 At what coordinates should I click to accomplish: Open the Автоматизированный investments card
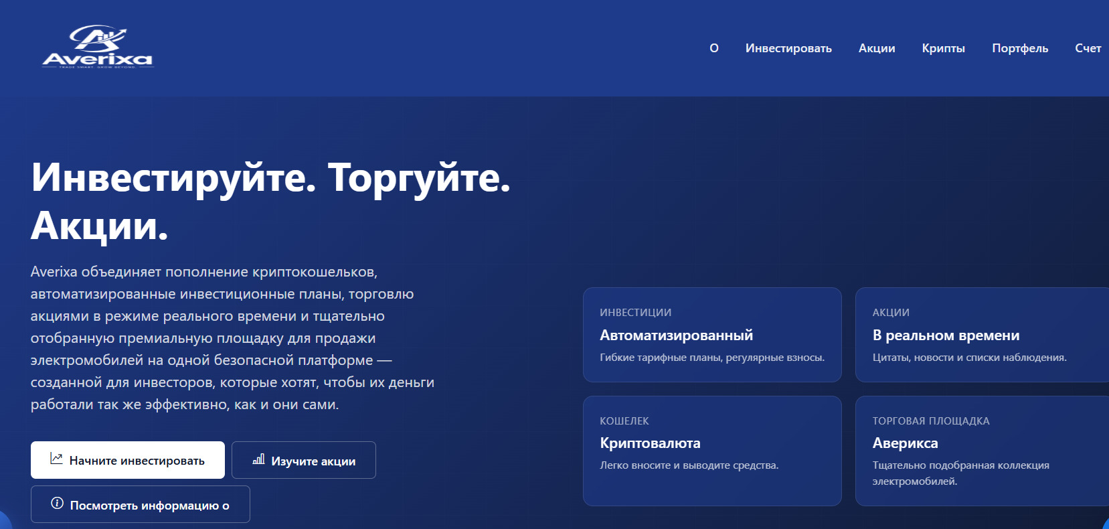(712, 335)
